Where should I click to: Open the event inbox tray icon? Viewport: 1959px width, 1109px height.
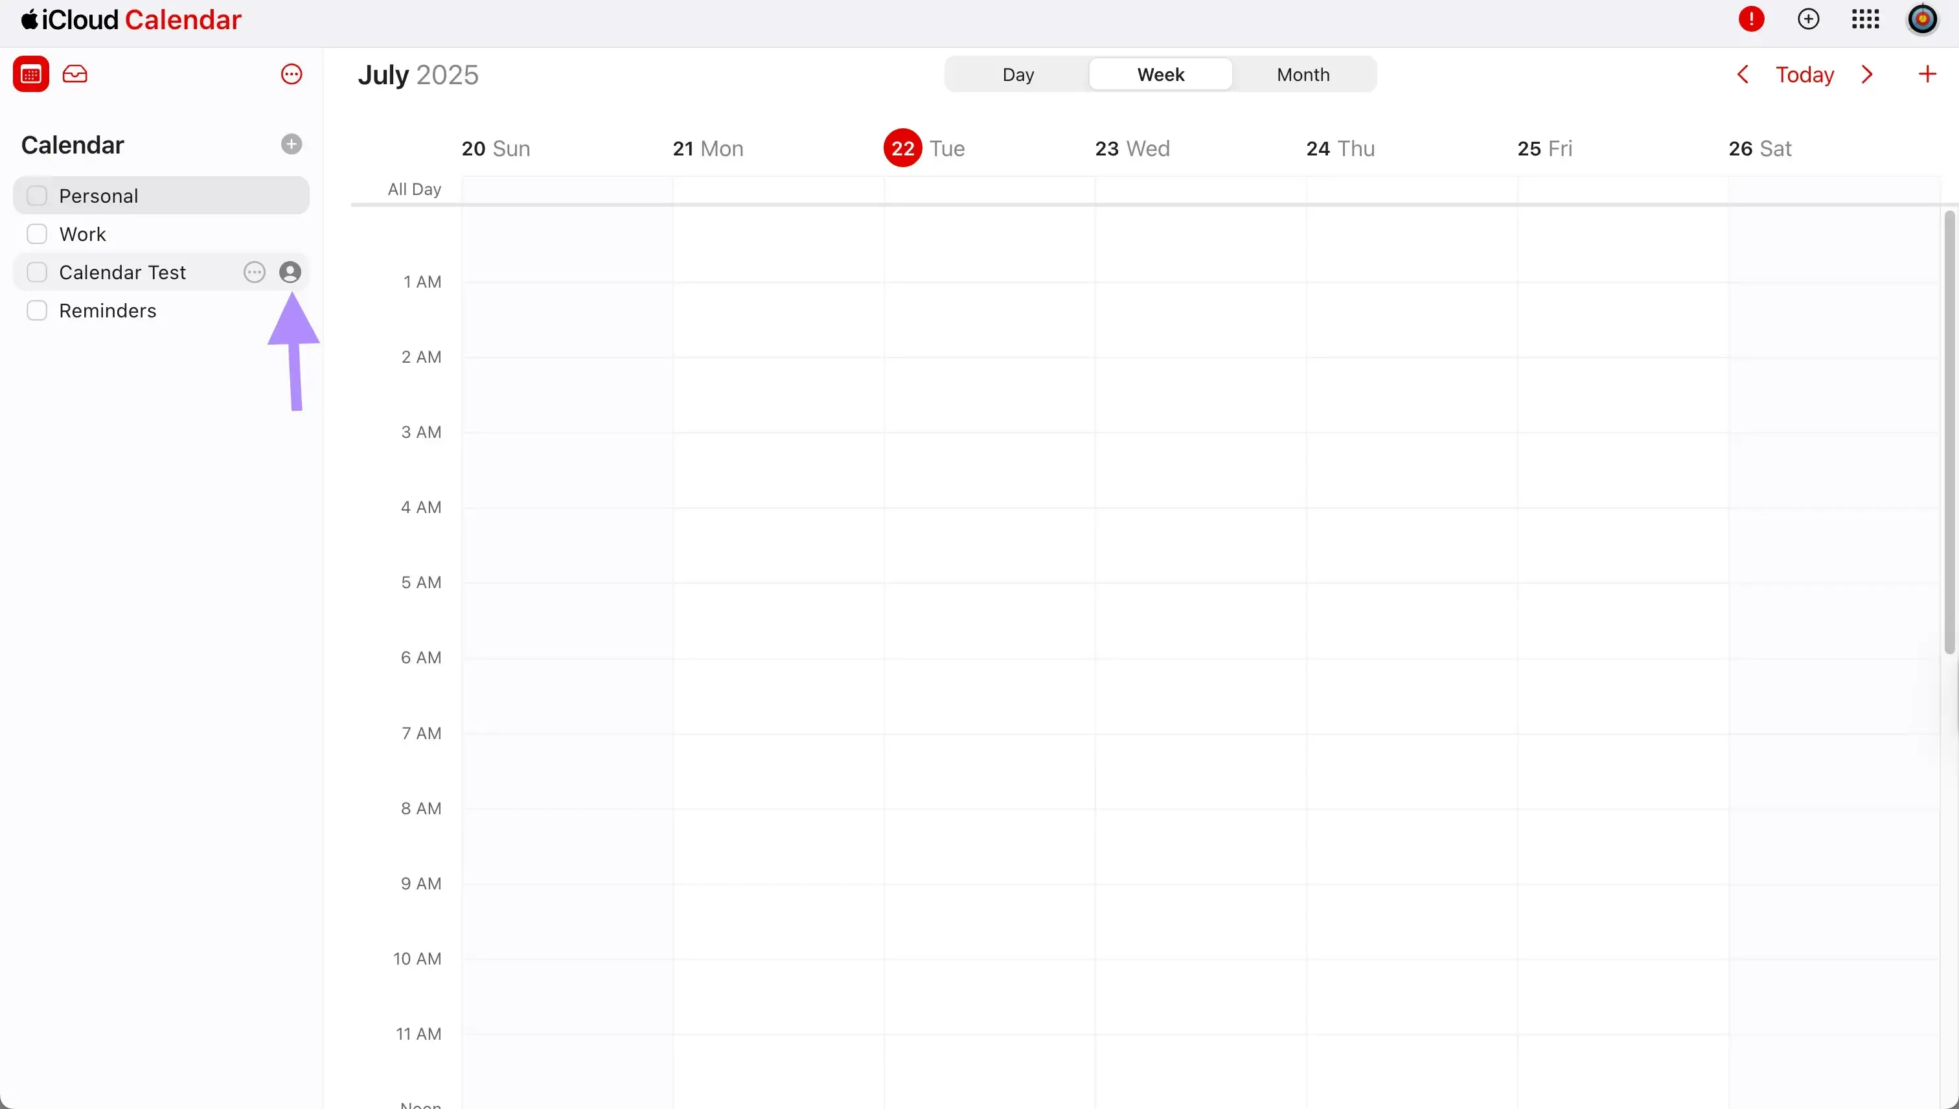click(75, 73)
